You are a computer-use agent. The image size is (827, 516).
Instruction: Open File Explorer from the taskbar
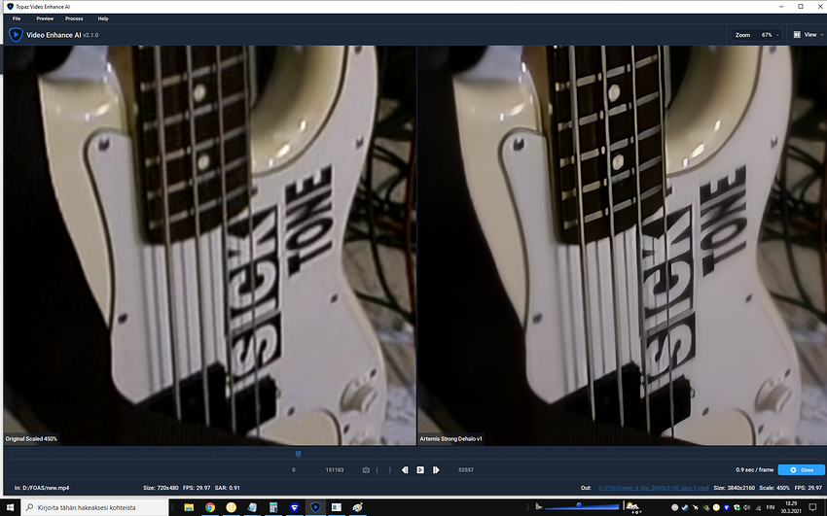(189, 507)
